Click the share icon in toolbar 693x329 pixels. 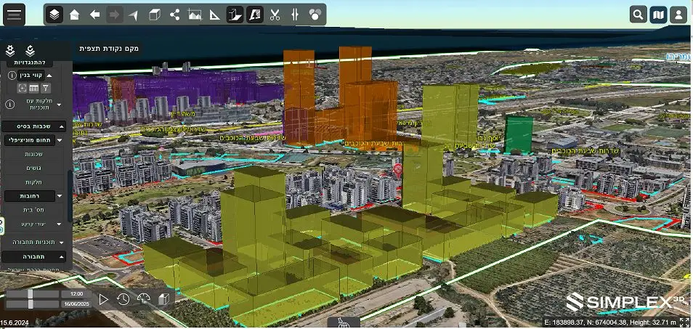click(174, 15)
